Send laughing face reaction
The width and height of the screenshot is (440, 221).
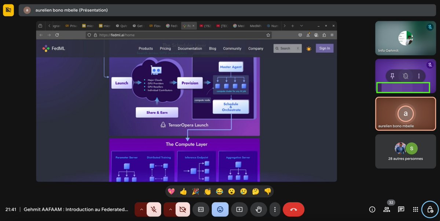point(219,191)
